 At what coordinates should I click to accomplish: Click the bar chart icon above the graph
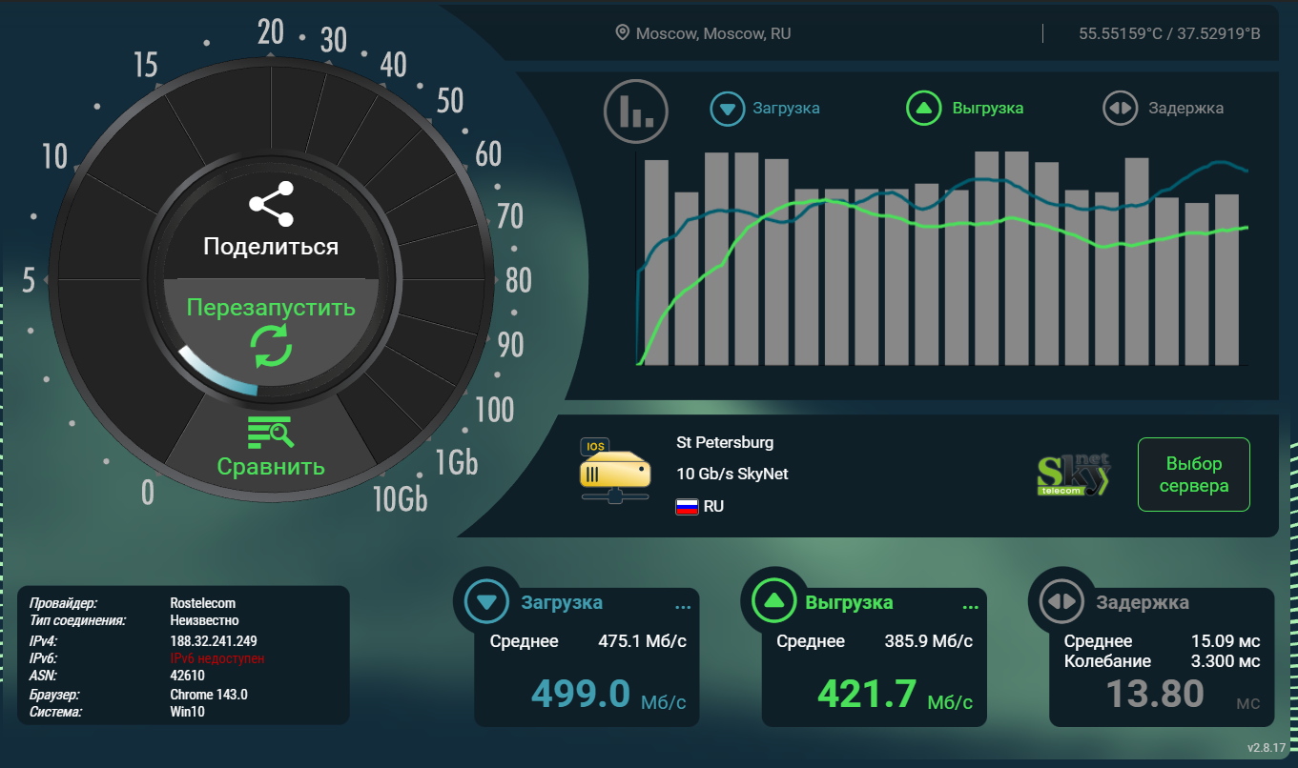point(635,111)
